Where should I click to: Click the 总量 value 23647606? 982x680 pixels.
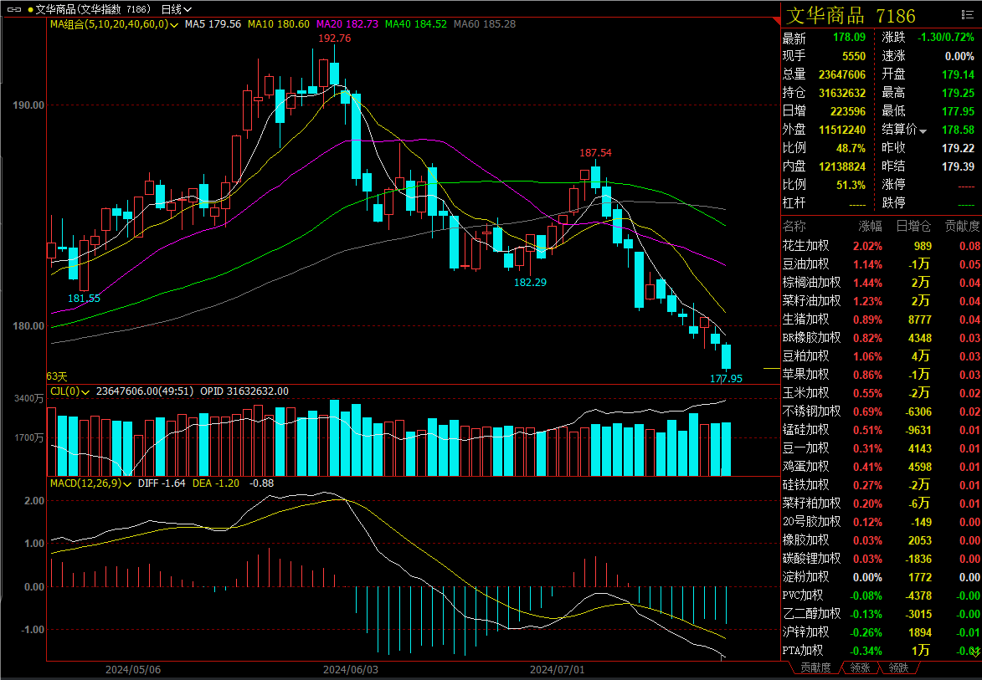(x=842, y=74)
